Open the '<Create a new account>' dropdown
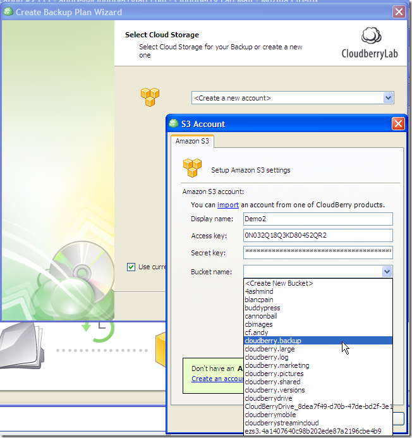 388,98
